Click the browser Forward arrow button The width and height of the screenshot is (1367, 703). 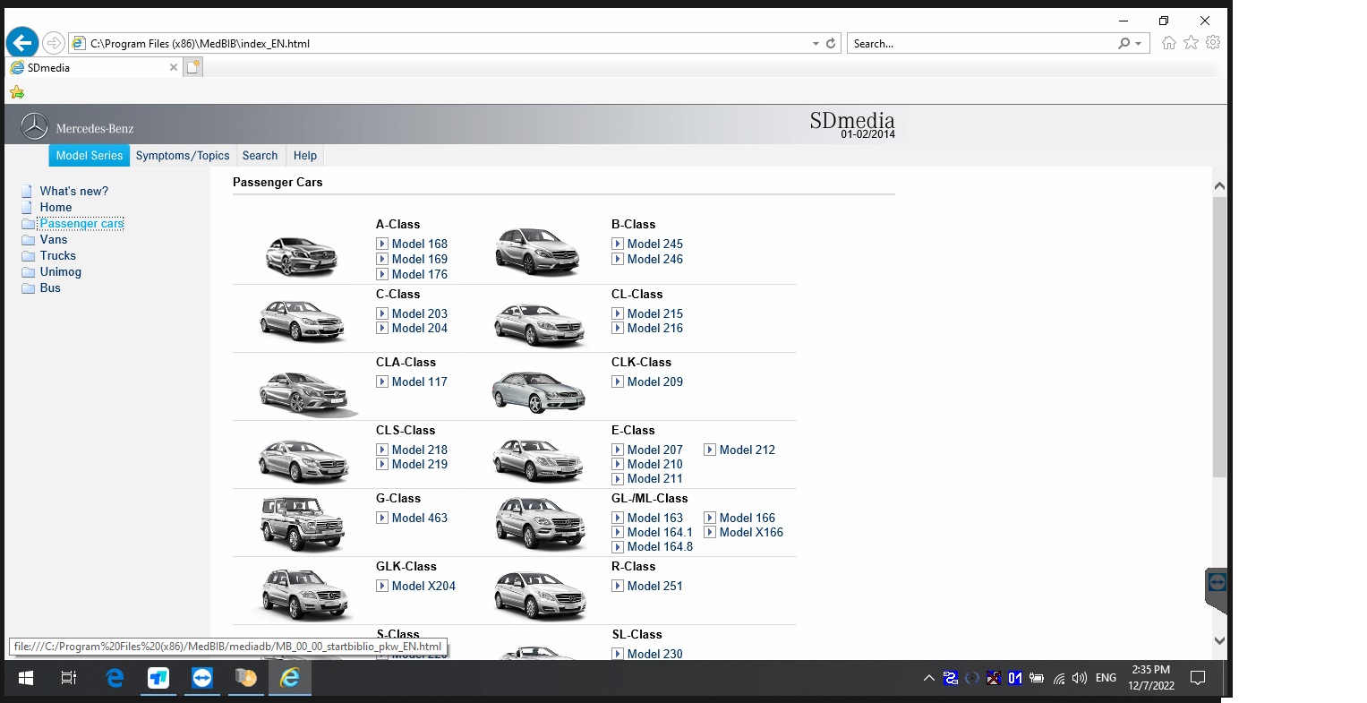tap(54, 43)
